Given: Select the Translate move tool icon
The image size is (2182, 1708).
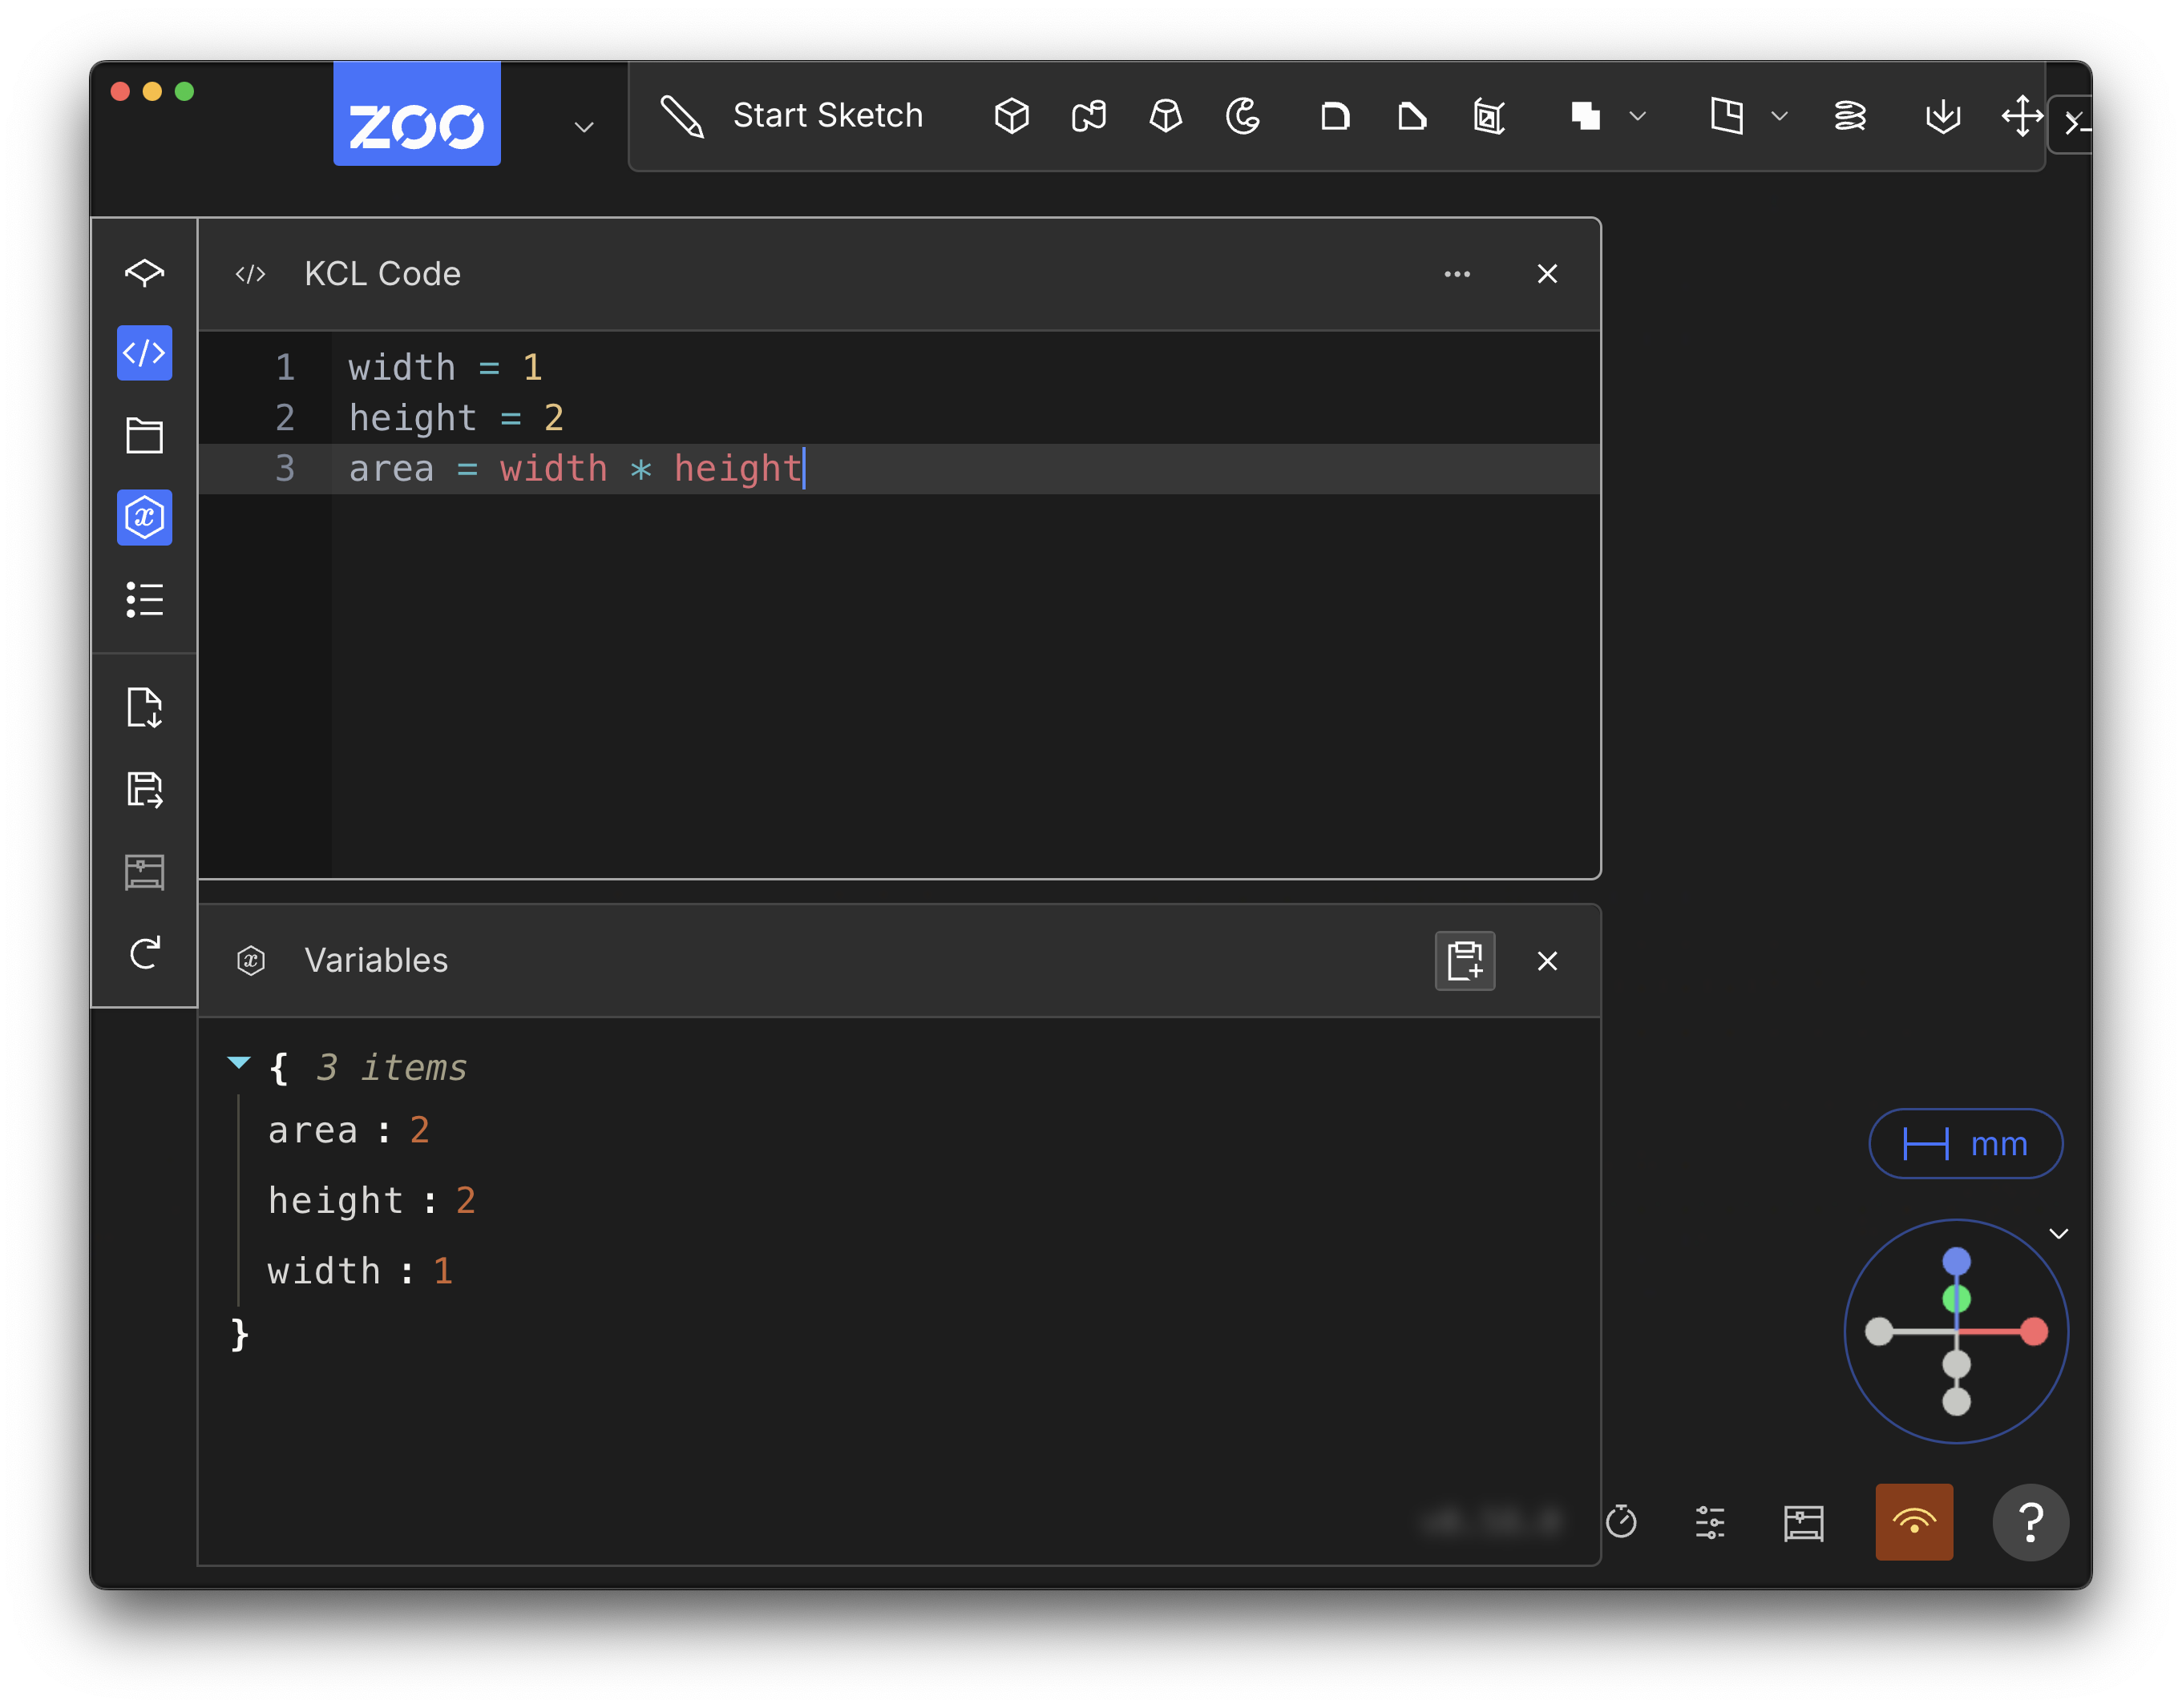Looking at the screenshot, I should coord(2021,116).
